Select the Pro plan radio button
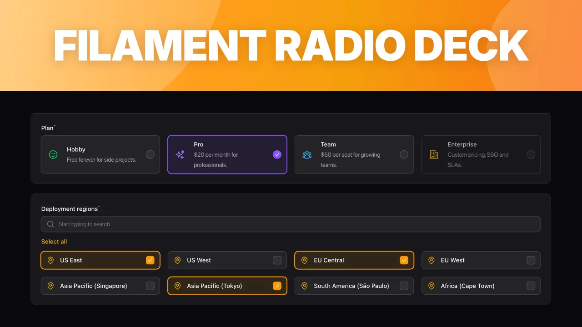The width and height of the screenshot is (582, 327). [x=277, y=154]
